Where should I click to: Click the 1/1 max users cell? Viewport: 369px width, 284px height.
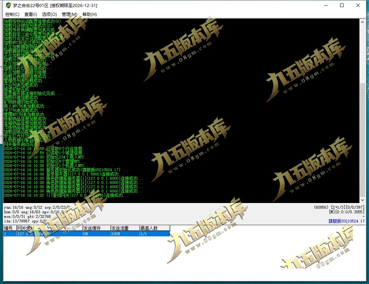(x=155, y=234)
